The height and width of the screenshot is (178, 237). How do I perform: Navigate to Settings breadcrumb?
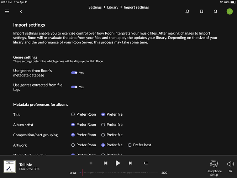(95, 7)
